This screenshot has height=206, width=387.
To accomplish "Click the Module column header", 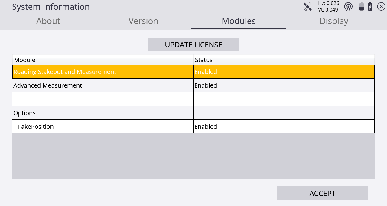I will [103, 60].
